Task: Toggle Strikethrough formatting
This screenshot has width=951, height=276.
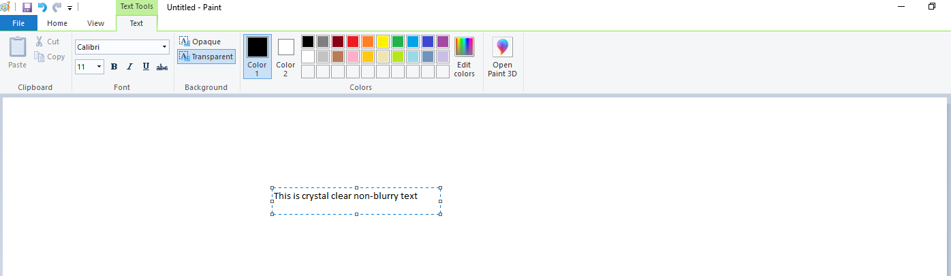Action: [x=162, y=67]
